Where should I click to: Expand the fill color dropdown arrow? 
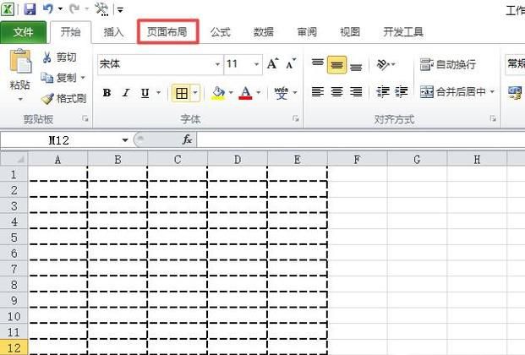(231, 92)
